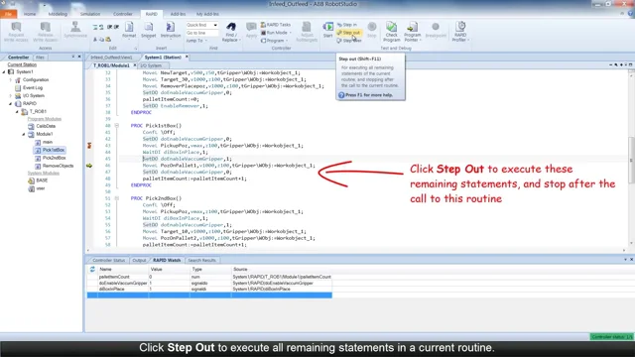Open the File menu

(9, 14)
